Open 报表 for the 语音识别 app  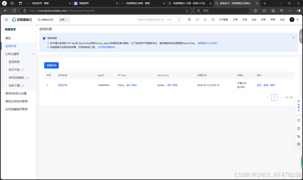tap(259, 85)
